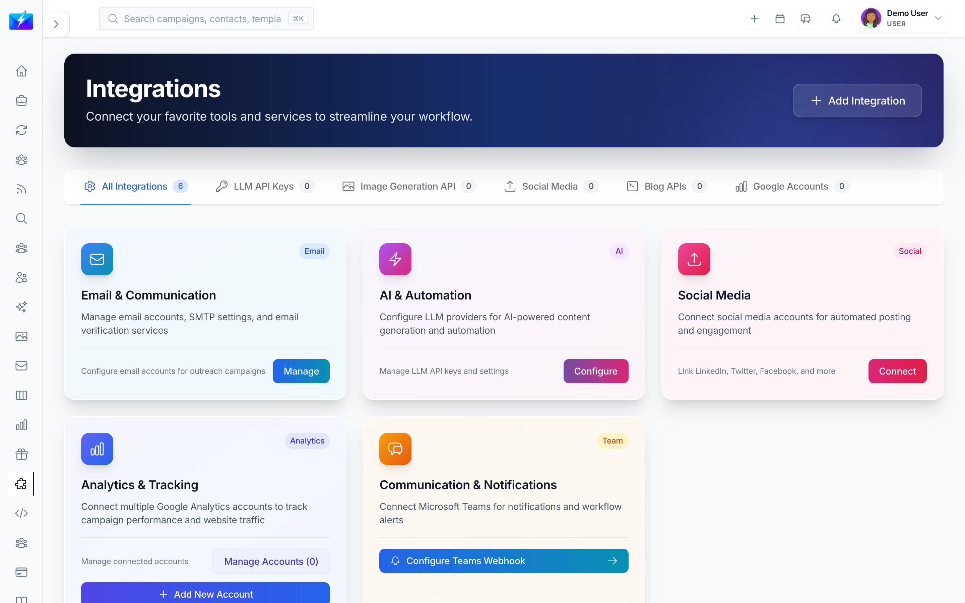Switch to the Blog APIs tab
965x603 pixels.
point(667,186)
